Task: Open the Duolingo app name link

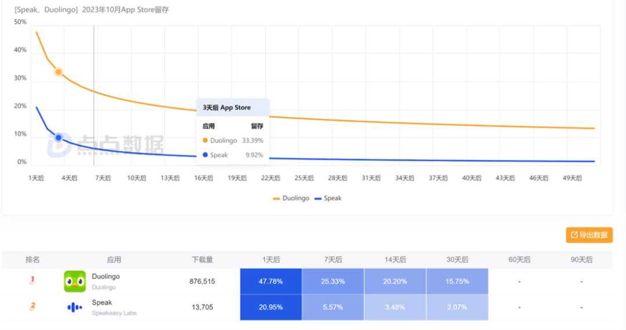Action: 106,277
